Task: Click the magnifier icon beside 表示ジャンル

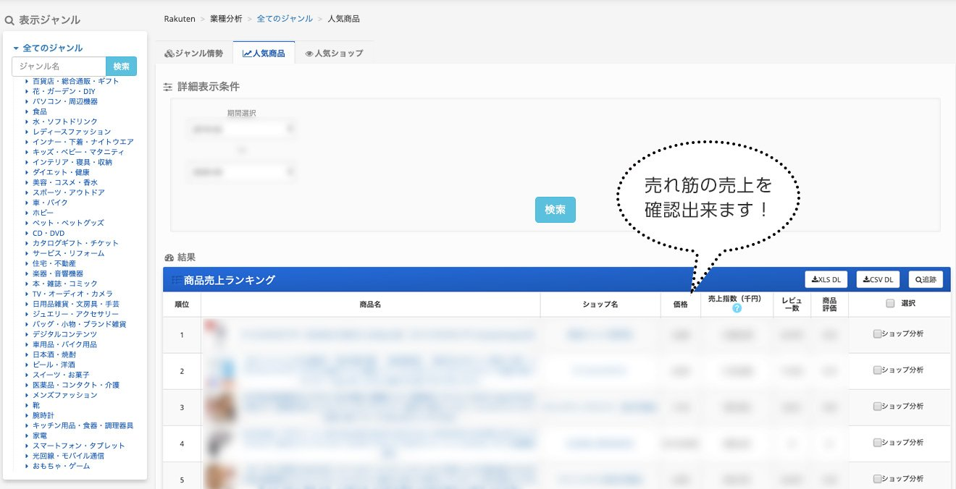Action: coord(9,20)
